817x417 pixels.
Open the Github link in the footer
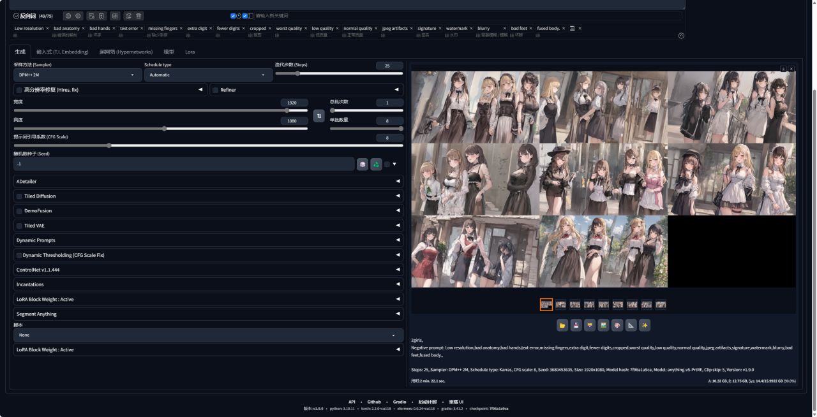tap(374, 402)
